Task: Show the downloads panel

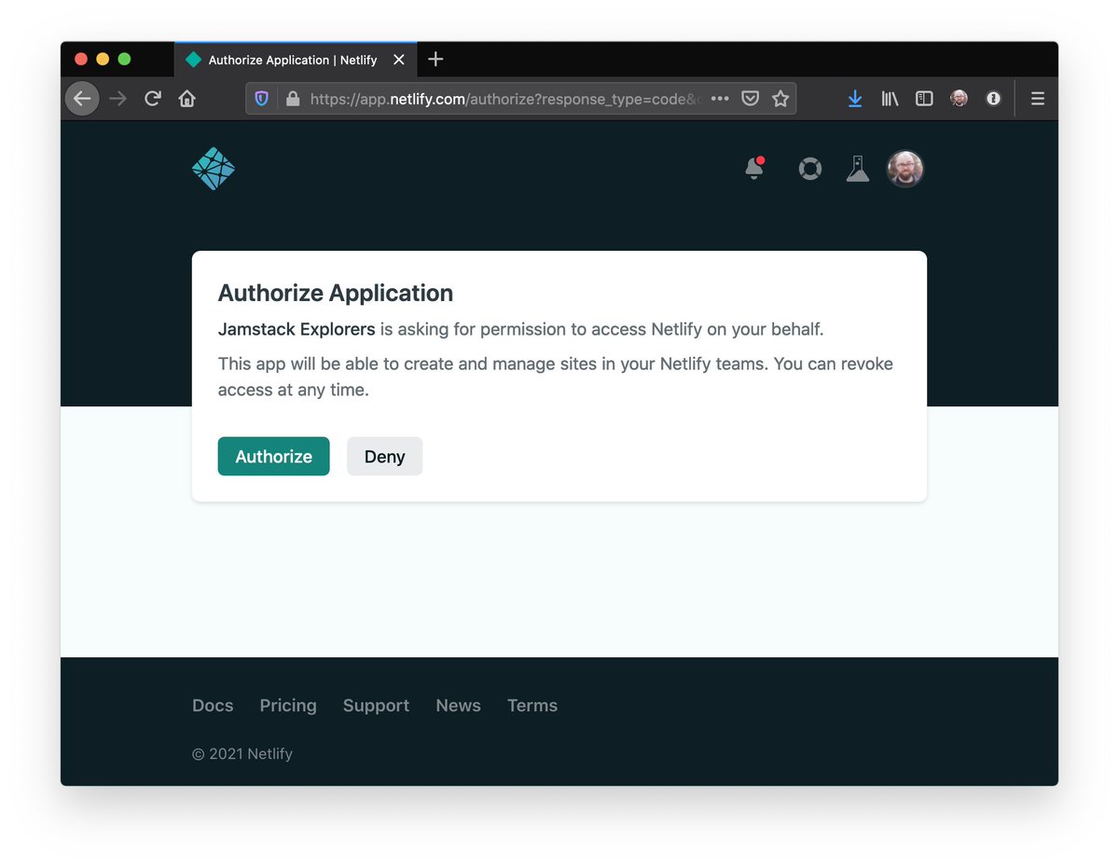Action: (x=855, y=98)
